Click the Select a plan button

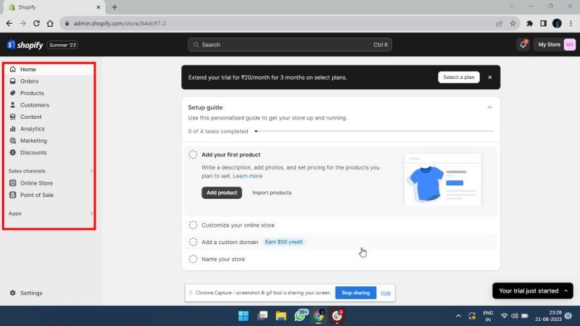pos(459,78)
